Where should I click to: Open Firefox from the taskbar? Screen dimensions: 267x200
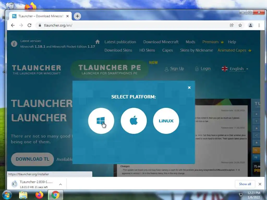[39, 195]
